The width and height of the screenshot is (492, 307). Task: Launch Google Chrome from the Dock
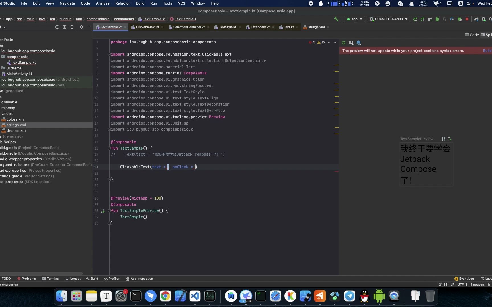pyautogui.click(x=165, y=296)
